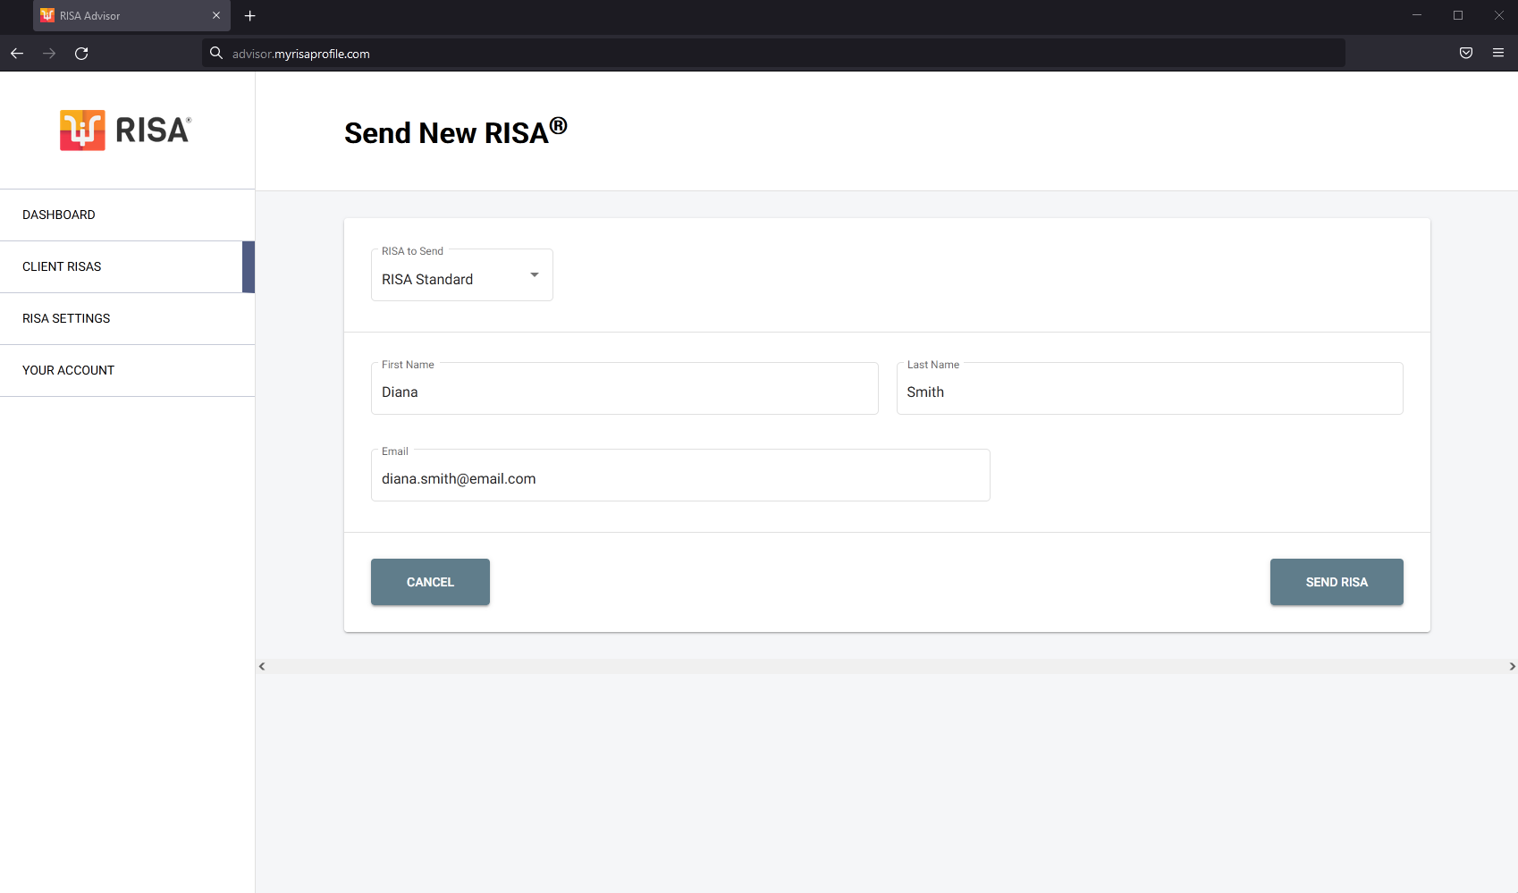Focus the Email input field
1518x893 pixels.
point(680,476)
